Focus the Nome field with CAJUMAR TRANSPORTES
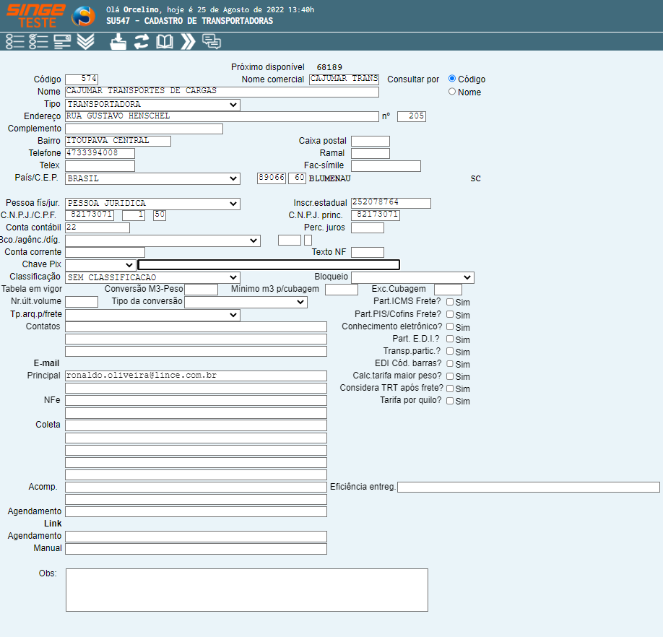 [x=222, y=91]
